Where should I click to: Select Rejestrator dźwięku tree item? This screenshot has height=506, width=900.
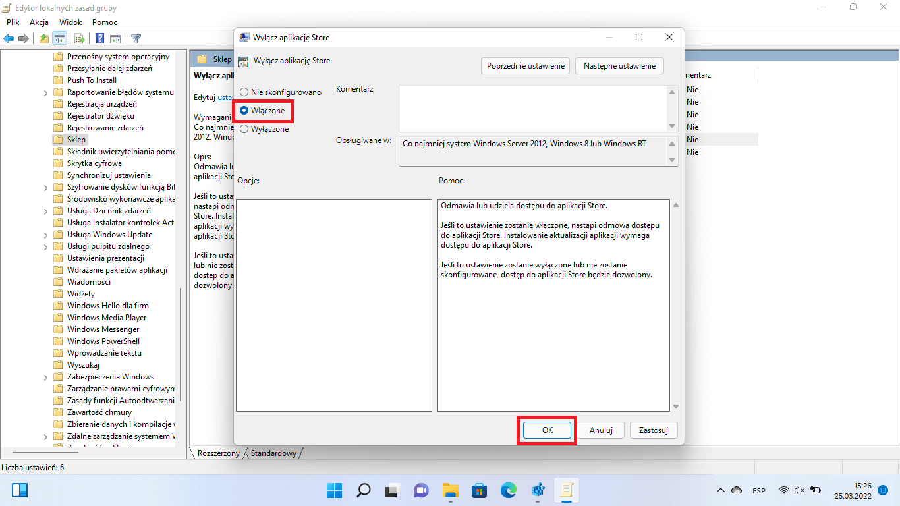[101, 116]
